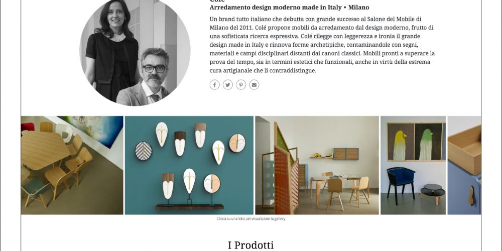Click the round half-pink mask on the teal wall
The width and height of the screenshot is (502, 251).
coord(237,143)
